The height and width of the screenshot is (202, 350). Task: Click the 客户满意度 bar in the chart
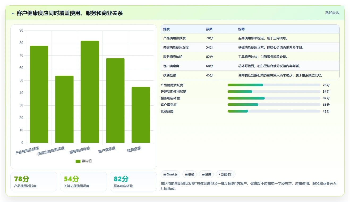[x=115, y=101]
